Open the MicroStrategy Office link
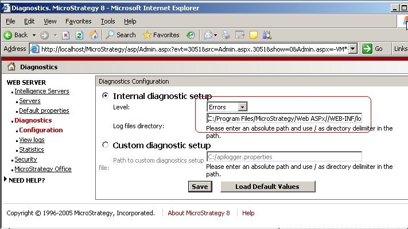Screen dimensions: 408x229 (43, 169)
